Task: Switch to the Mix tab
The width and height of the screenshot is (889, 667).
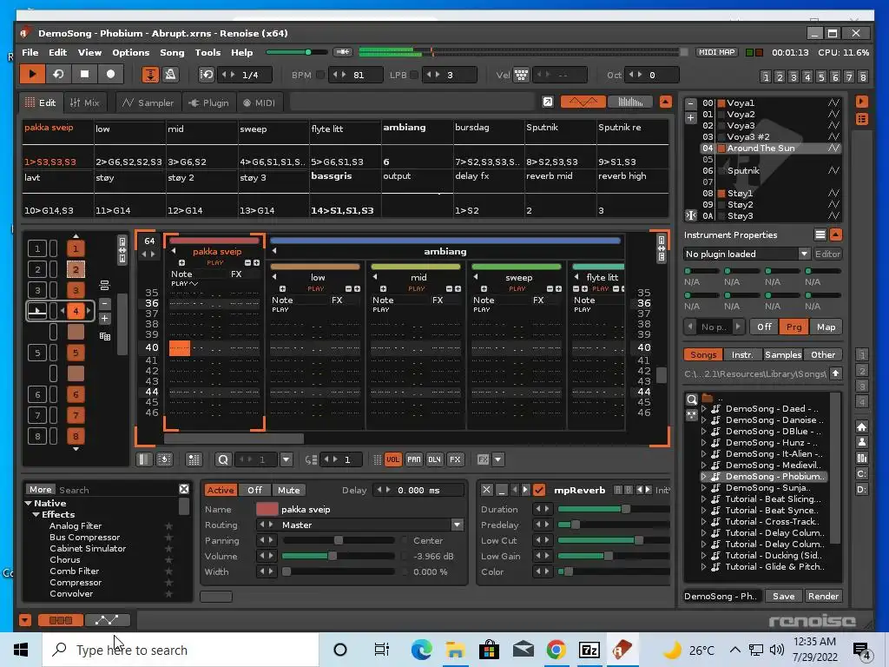Action: (84, 102)
